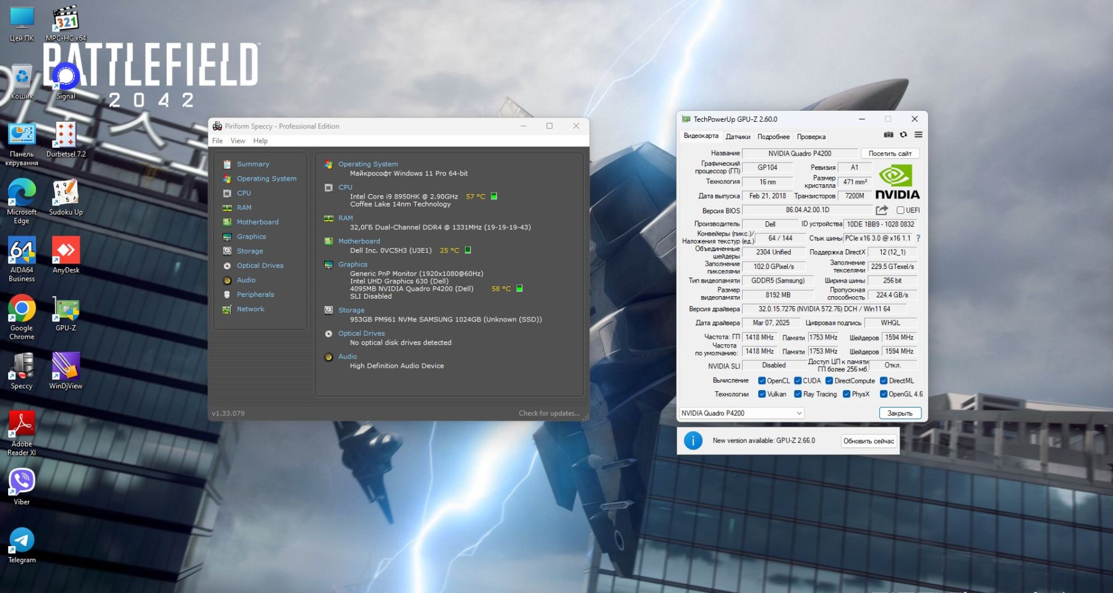Open WinDjView desktop icon
Image resolution: width=1113 pixels, height=593 pixels.
(66, 371)
